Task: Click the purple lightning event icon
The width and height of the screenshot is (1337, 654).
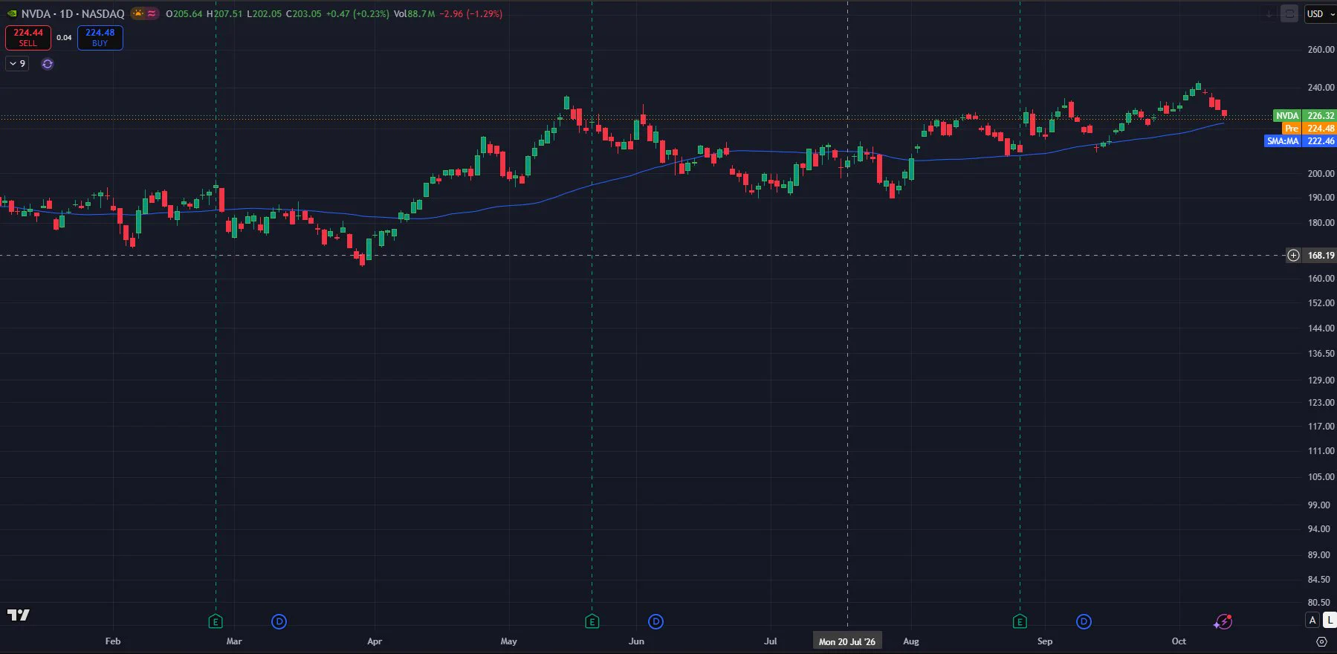Action: [x=1223, y=622]
